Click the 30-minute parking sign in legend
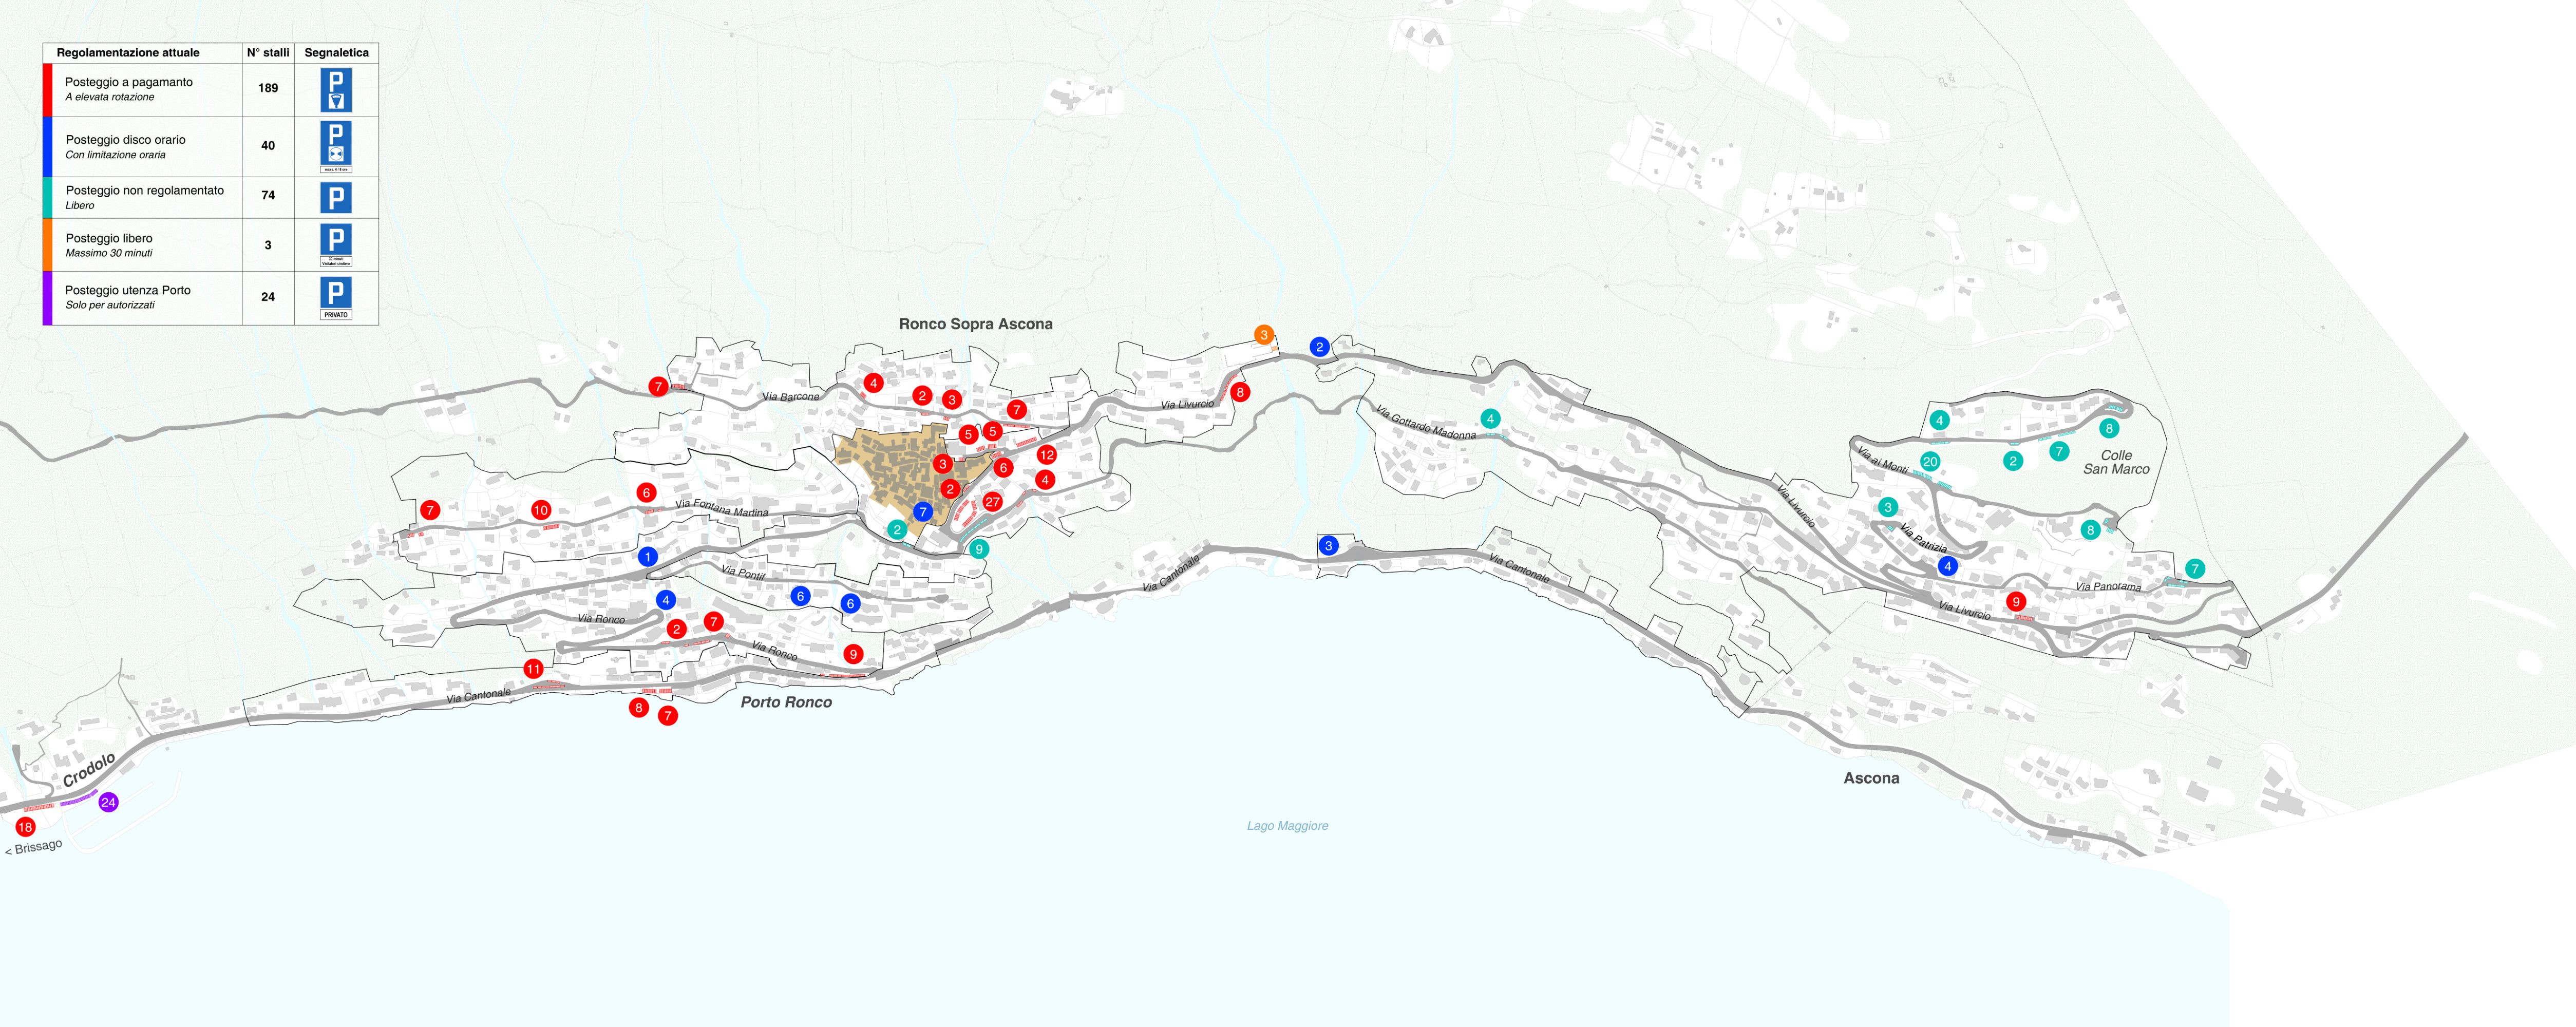Image resolution: width=2576 pixels, height=1027 pixels. [336, 244]
